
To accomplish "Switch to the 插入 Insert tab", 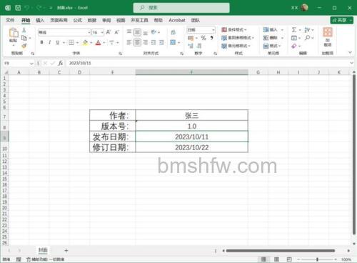I will coord(40,20).
